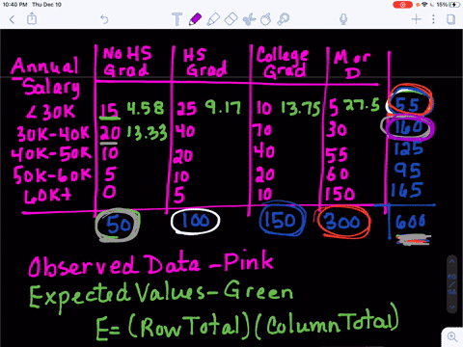Tap the red screen recording indicator
Viewport: 463px width, 347px height.
click(x=402, y=5)
